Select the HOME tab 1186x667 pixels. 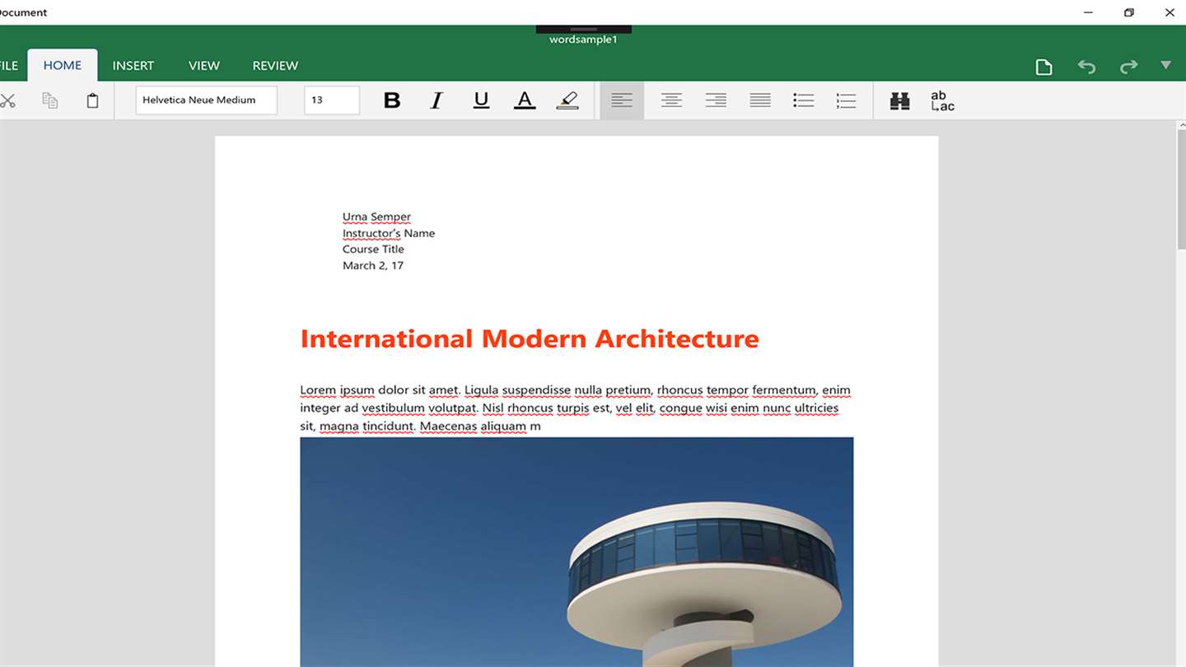pyautogui.click(x=63, y=66)
